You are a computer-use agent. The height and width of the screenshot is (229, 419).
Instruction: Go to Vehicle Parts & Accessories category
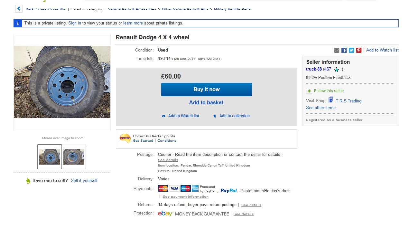click(x=132, y=9)
